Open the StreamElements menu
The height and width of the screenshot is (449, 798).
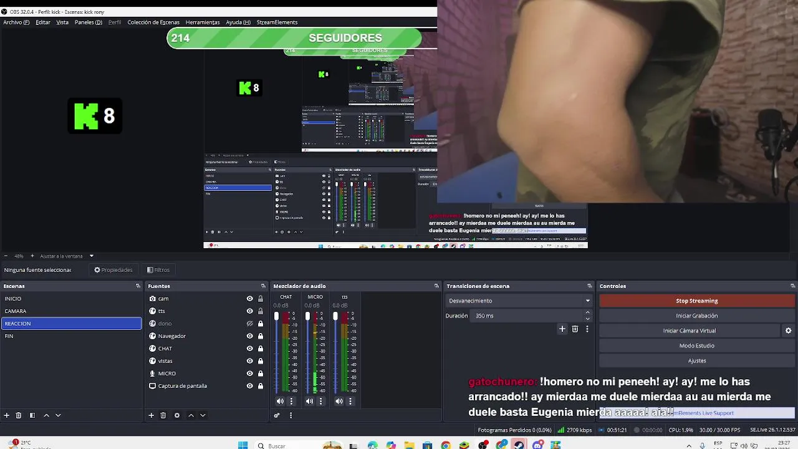tap(277, 22)
